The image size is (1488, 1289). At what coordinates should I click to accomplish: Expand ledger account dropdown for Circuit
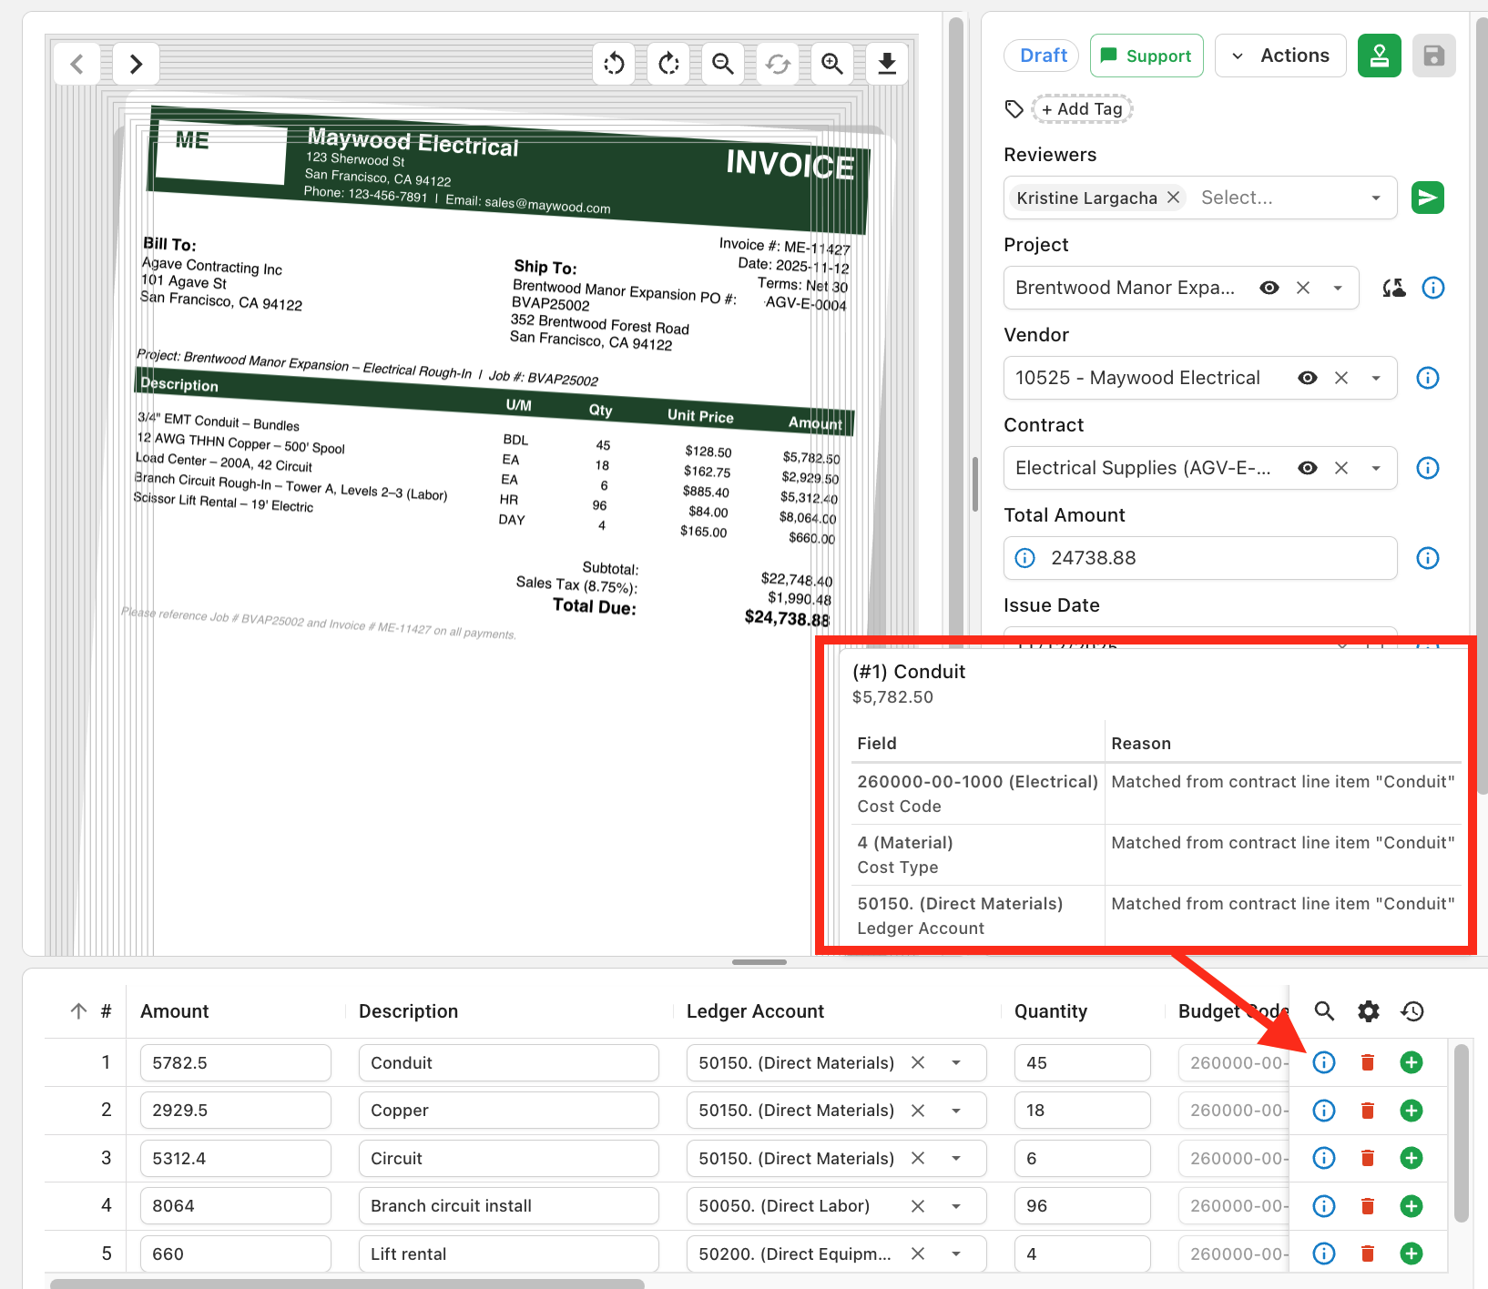tap(956, 1158)
